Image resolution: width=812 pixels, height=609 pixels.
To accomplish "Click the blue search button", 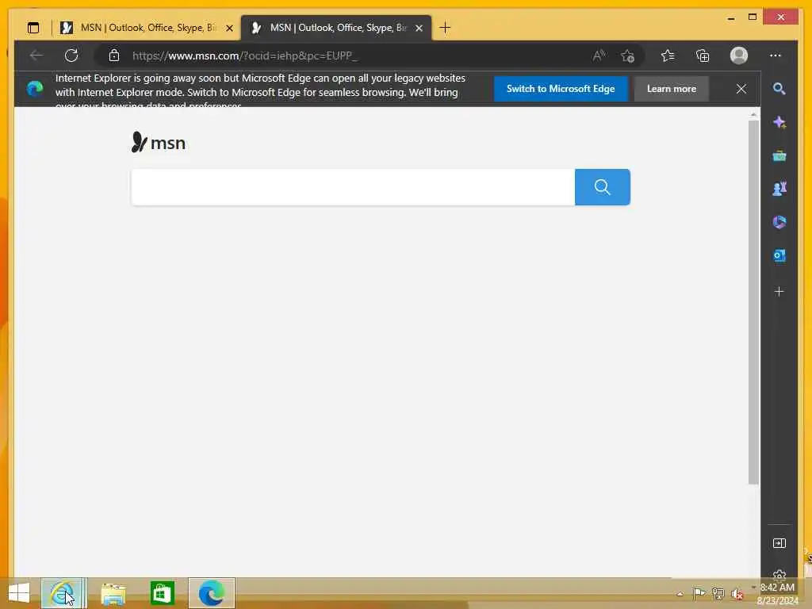I will [603, 187].
